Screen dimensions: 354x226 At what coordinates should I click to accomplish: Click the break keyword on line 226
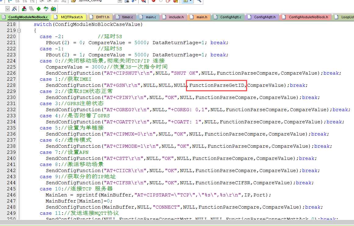coord(331,73)
